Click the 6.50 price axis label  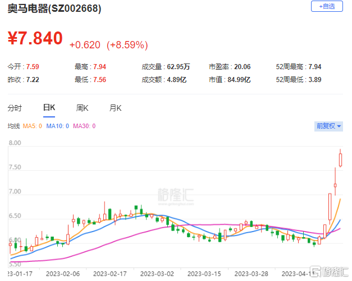tap(15, 216)
